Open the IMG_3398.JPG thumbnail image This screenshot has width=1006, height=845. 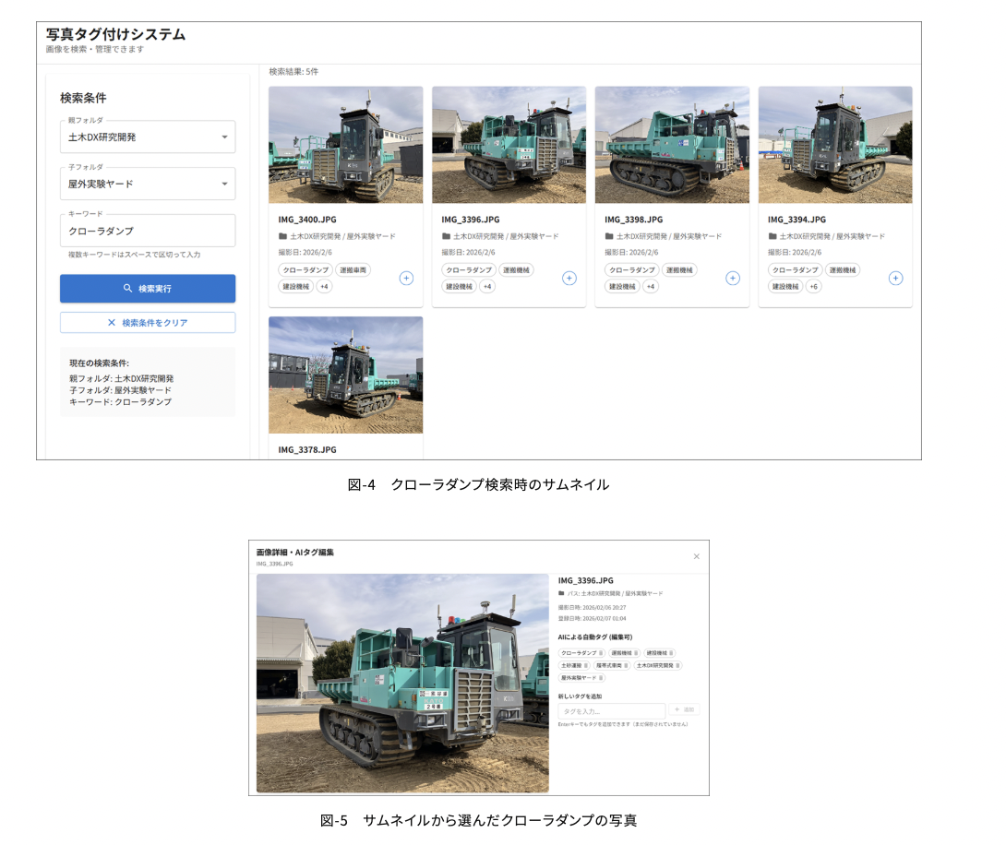[672, 145]
